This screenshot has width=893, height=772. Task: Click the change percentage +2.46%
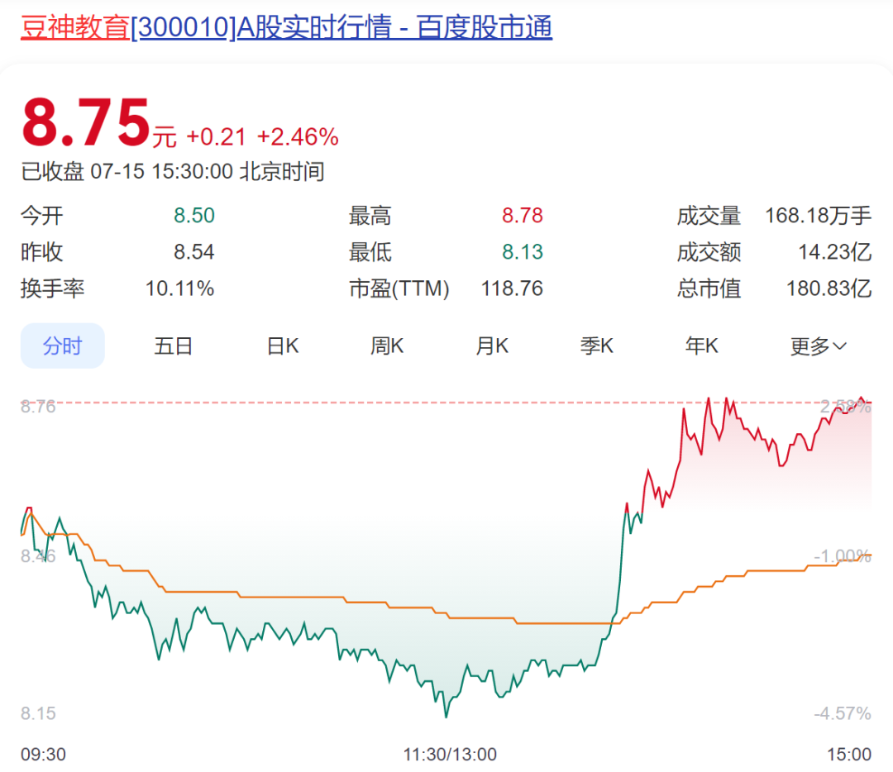point(298,136)
